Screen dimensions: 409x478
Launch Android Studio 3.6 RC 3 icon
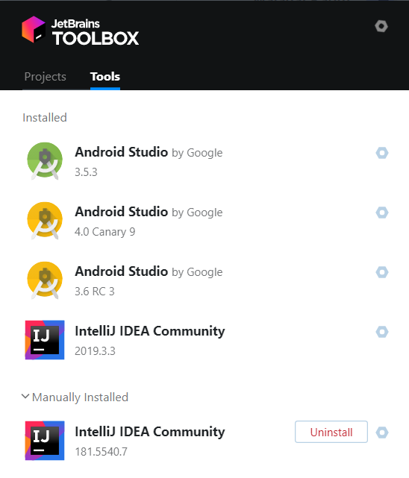point(45,280)
